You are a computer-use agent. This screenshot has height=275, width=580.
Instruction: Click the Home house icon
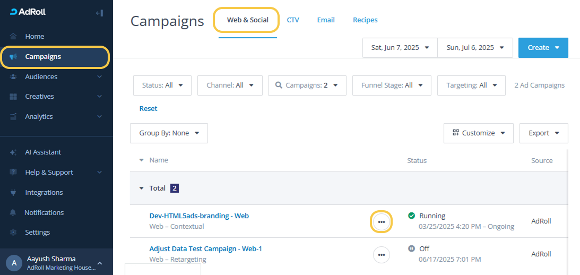click(x=13, y=37)
